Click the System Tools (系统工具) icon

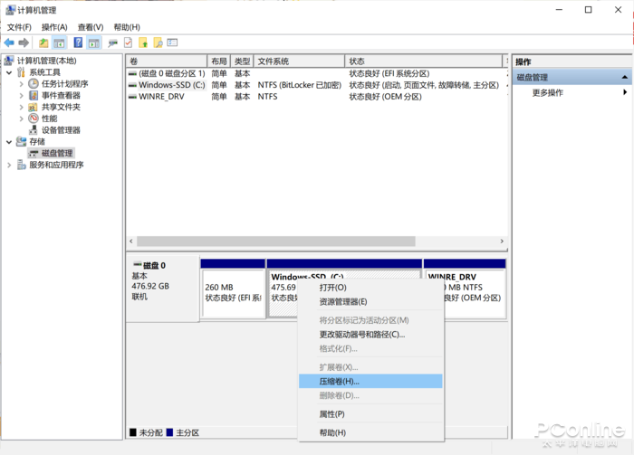(x=21, y=72)
